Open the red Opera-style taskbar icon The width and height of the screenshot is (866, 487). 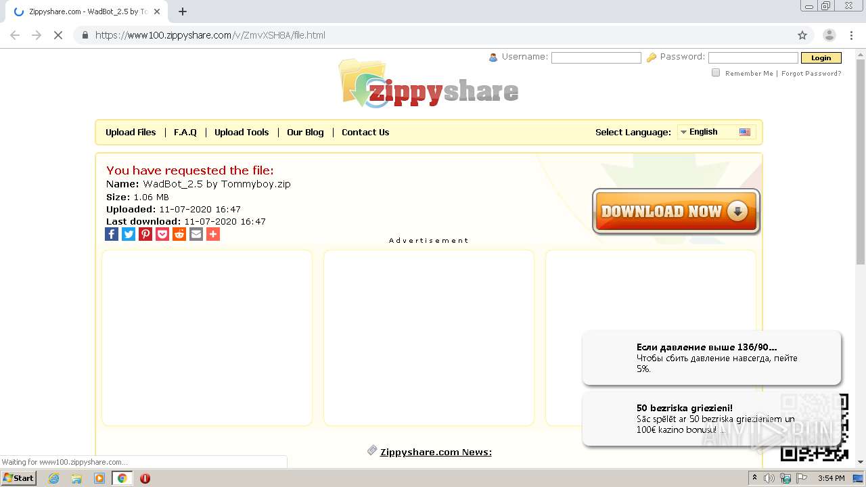pos(145,478)
